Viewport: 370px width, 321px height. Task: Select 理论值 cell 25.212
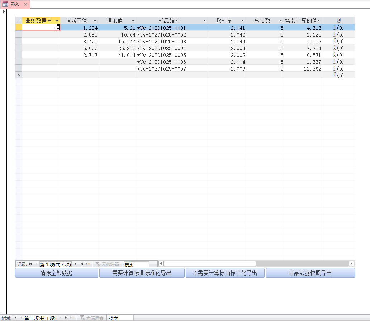click(x=117, y=48)
